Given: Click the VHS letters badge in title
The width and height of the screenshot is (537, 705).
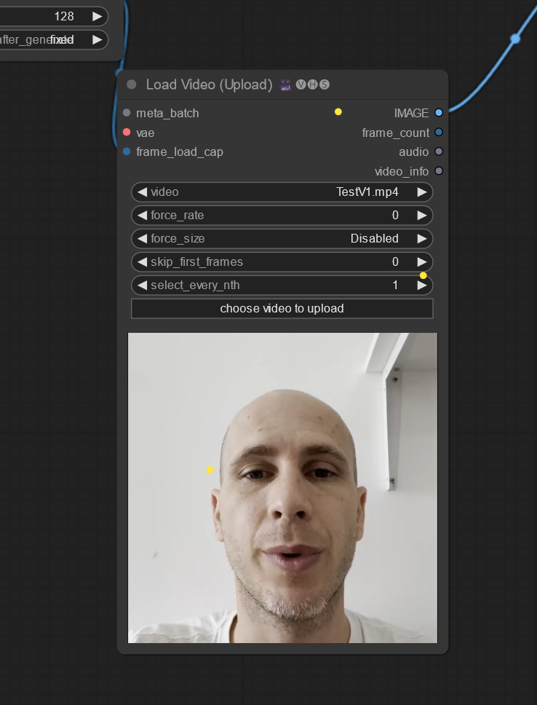Looking at the screenshot, I should coord(313,84).
